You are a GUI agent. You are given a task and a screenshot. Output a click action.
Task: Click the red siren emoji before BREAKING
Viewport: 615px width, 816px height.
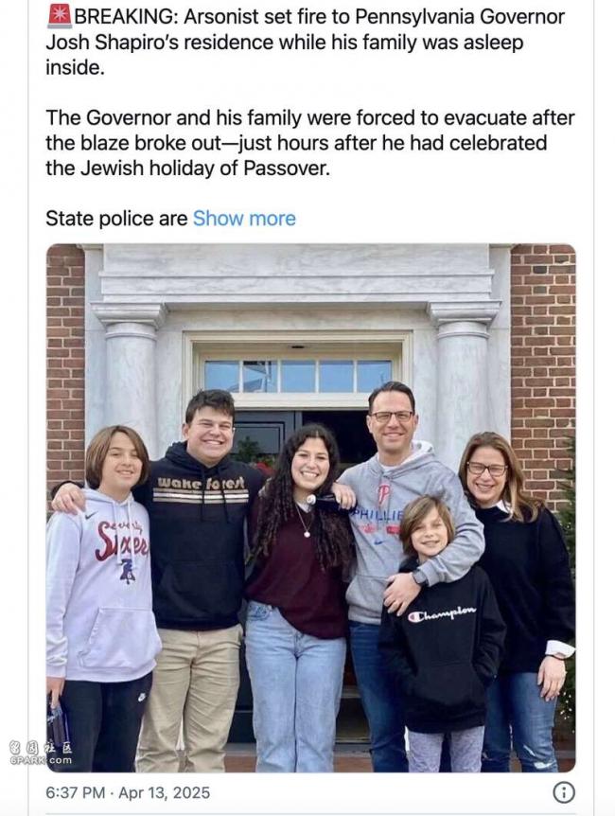coord(60,17)
